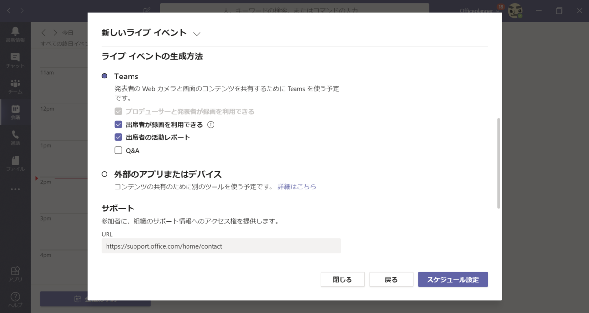This screenshot has height=313, width=589.
Task: Show more apps via the ellipsis icon
Action: (x=15, y=189)
